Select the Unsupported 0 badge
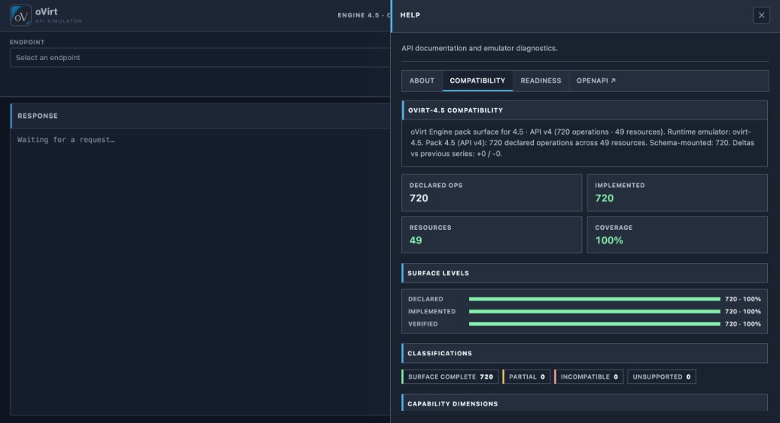Image resolution: width=780 pixels, height=423 pixels. point(662,377)
